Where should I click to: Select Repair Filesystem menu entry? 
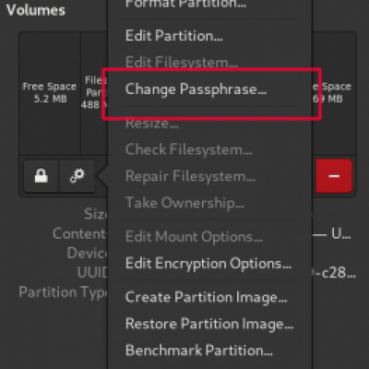(190, 176)
